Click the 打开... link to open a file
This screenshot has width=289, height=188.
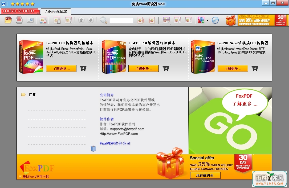(34, 95)
